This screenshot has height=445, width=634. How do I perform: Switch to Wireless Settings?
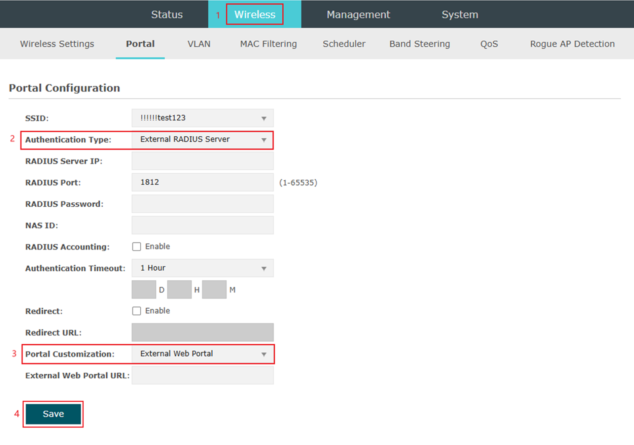click(57, 44)
